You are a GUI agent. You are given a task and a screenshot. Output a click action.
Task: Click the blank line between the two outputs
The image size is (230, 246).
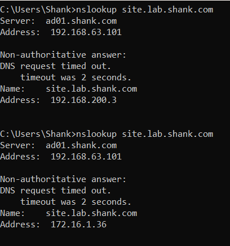[x=115, y=117]
